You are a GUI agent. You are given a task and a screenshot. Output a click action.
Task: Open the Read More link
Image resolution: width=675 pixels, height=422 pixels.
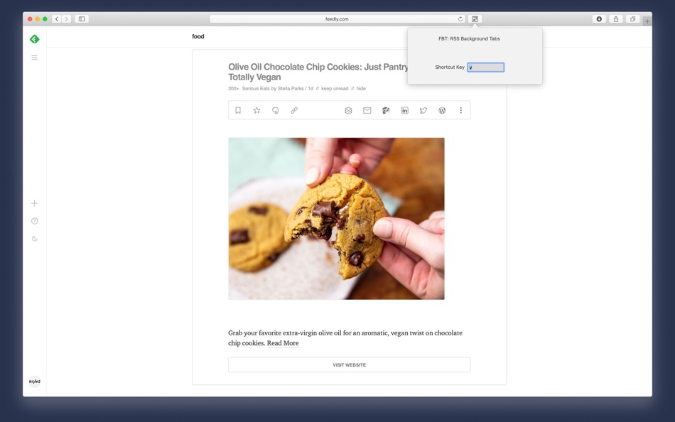coord(283,343)
